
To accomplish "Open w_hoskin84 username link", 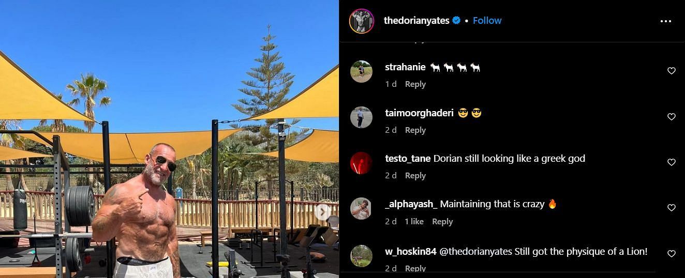I will coord(411,252).
